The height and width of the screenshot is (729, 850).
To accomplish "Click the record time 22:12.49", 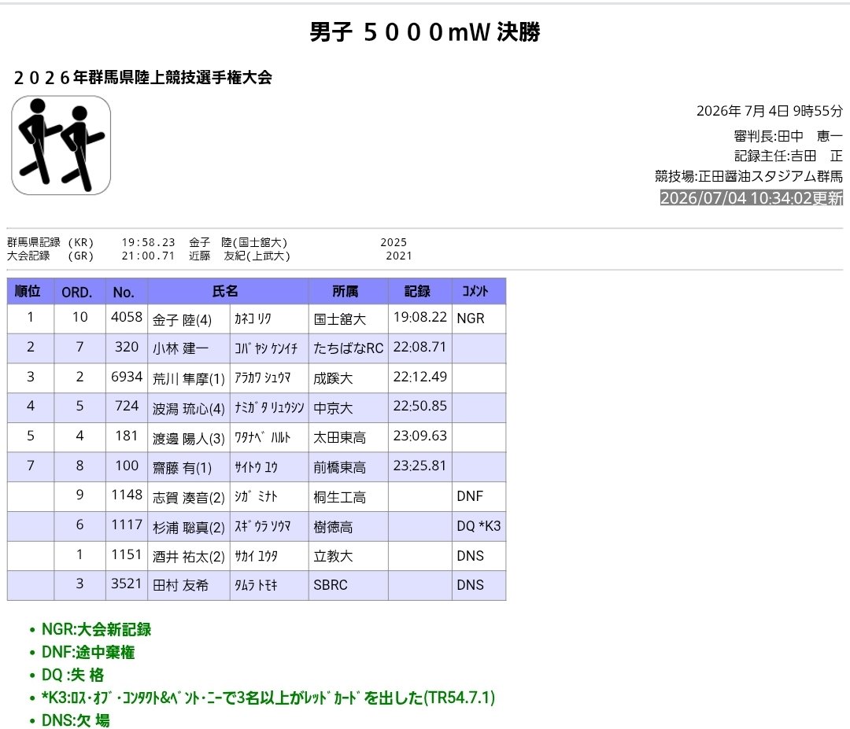I will tap(420, 377).
